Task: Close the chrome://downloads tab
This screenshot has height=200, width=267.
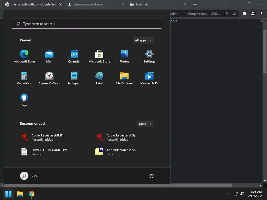Action: pos(123,4)
